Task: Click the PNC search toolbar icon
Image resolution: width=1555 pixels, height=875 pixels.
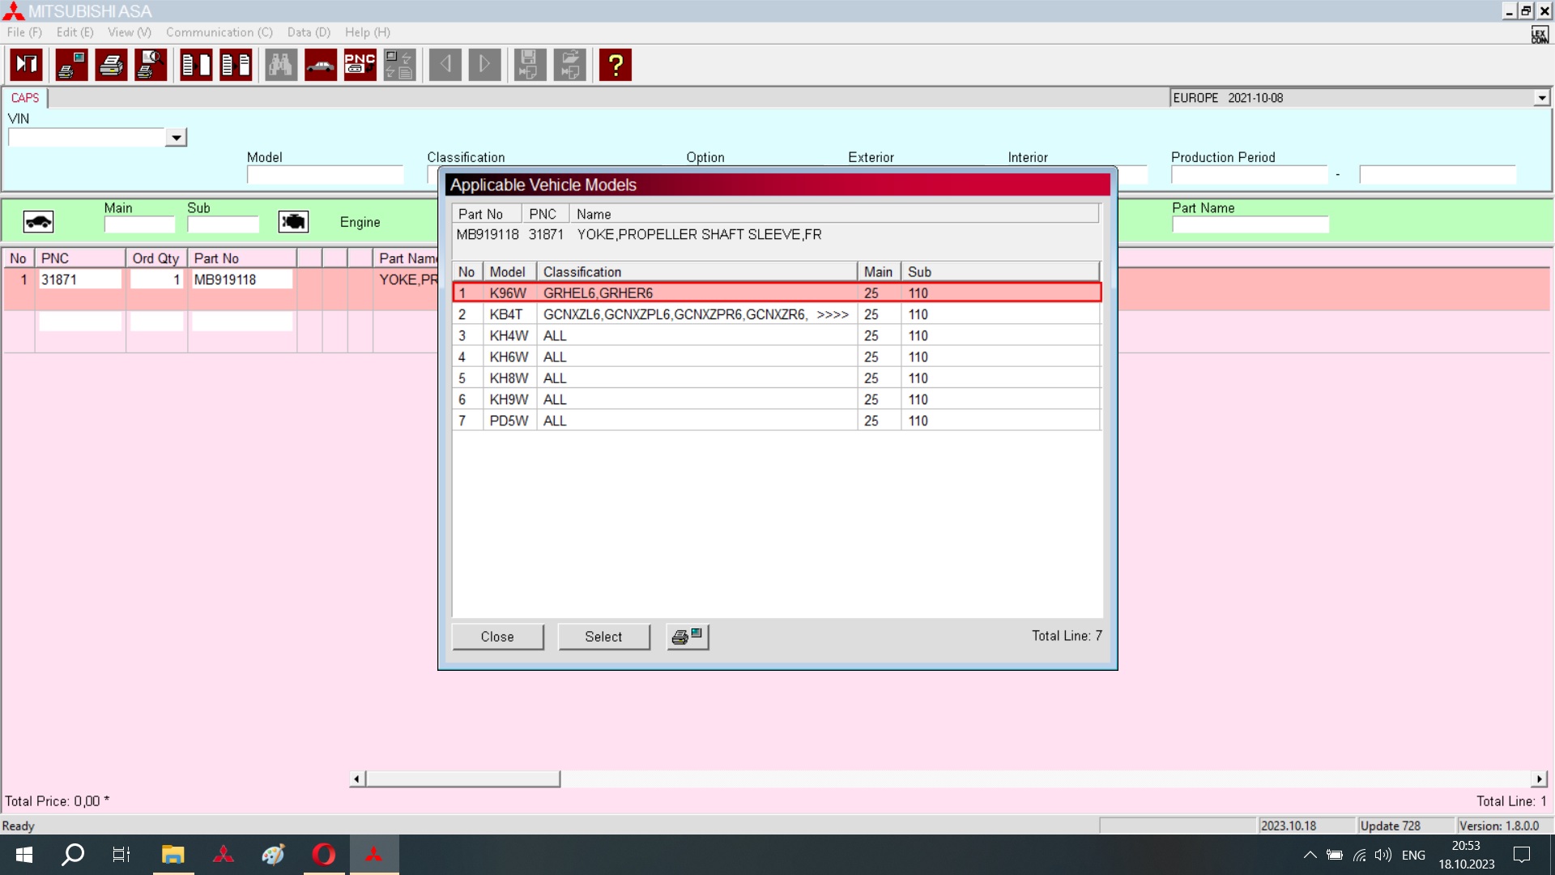Action: (360, 65)
